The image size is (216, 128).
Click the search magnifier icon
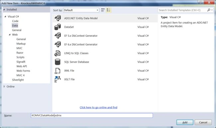click(x=209, y=10)
